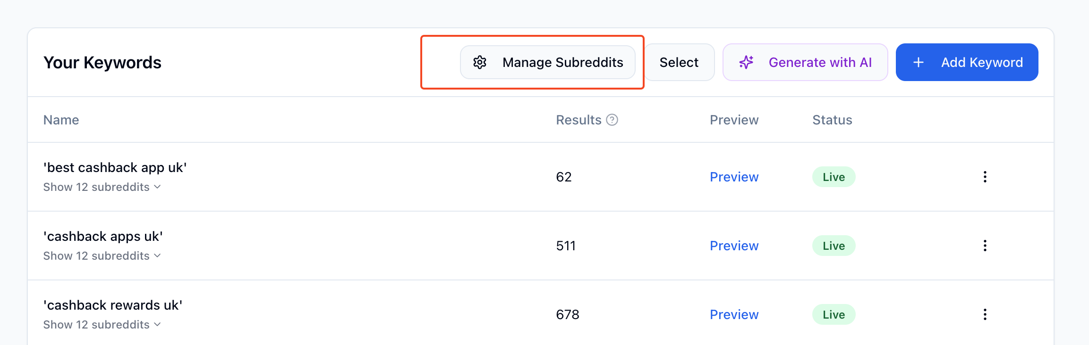The image size is (1089, 345).
Task: Preview results for 'cashback apps uk'
Action: point(734,246)
